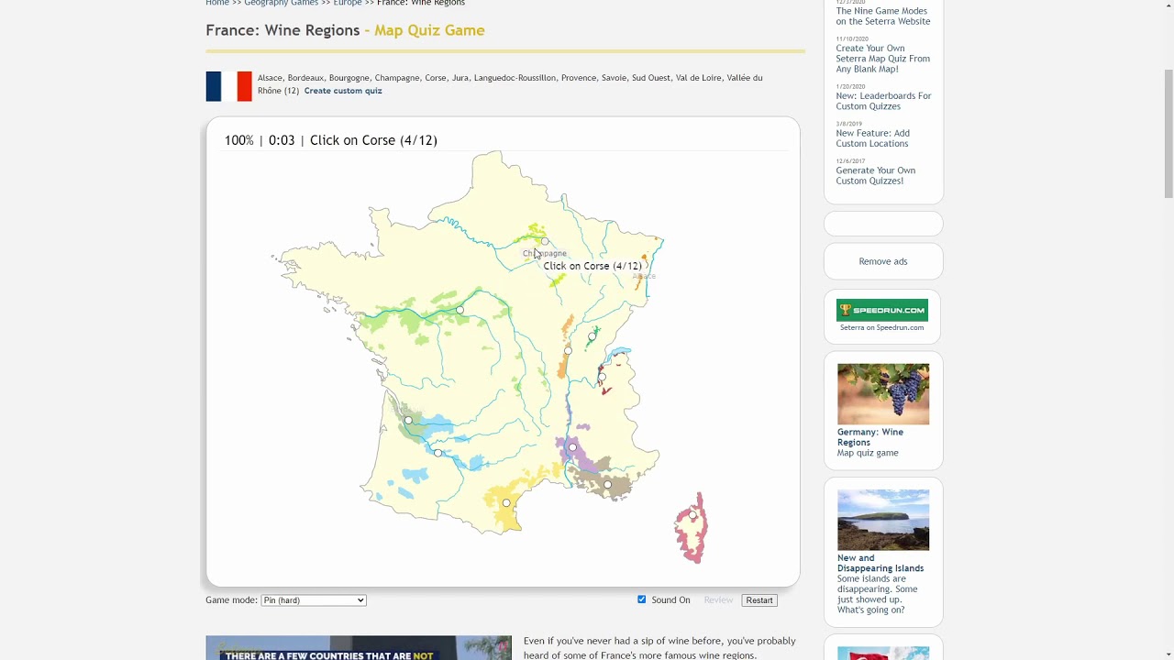Click the Corse pin on the island
The image size is (1174, 660).
point(692,515)
